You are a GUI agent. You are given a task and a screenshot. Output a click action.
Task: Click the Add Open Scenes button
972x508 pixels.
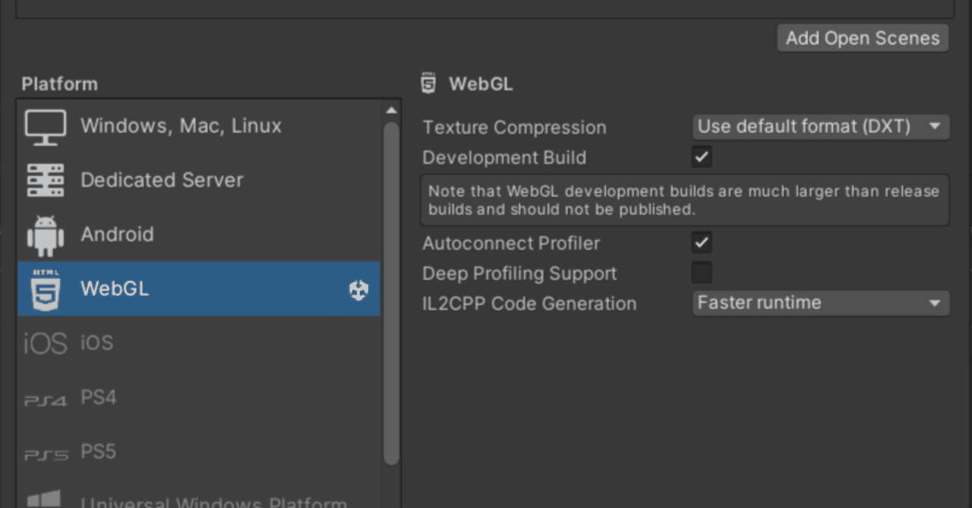point(862,37)
